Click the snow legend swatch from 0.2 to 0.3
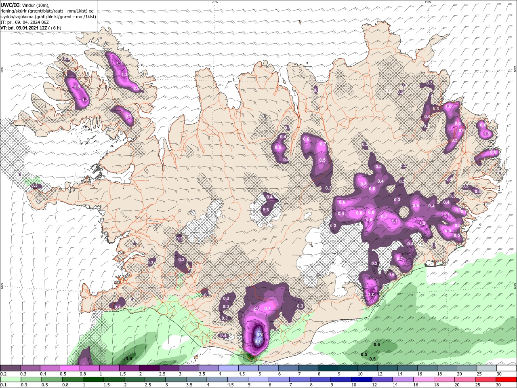This screenshot has width=517, height=388. [11, 368]
